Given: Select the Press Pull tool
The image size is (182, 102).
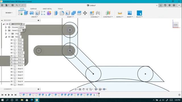Looking at the screenshot, I should pyautogui.click(x=56, y=13).
